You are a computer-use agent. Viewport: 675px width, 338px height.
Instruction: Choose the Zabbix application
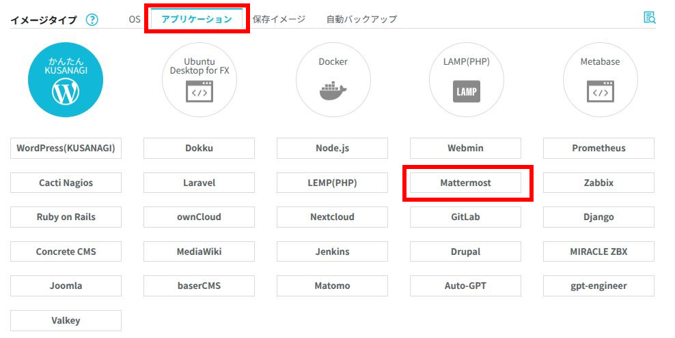(598, 183)
